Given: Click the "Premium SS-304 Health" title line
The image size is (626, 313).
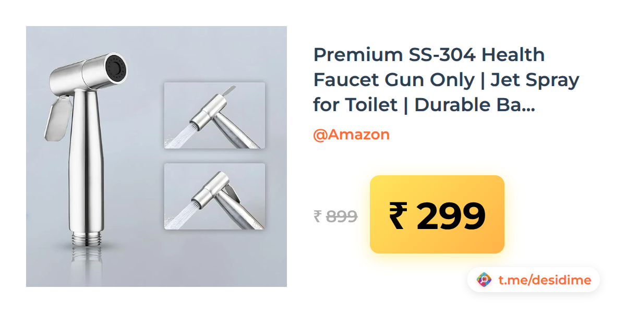Looking at the screenshot, I should pyautogui.click(x=429, y=55).
